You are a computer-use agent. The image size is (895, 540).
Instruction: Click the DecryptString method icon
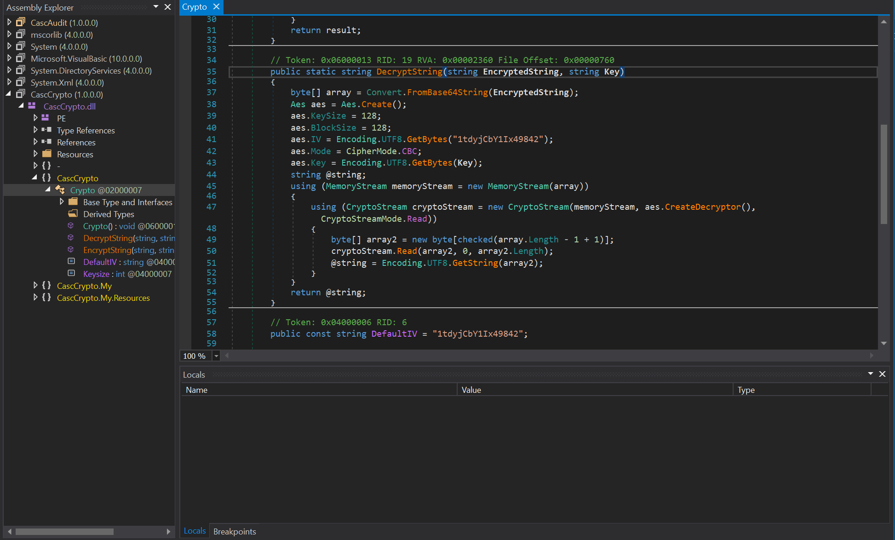point(71,238)
